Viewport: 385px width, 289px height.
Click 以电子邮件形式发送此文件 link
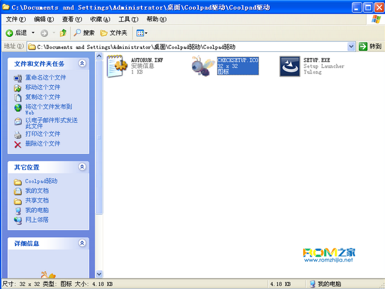(x=51, y=123)
